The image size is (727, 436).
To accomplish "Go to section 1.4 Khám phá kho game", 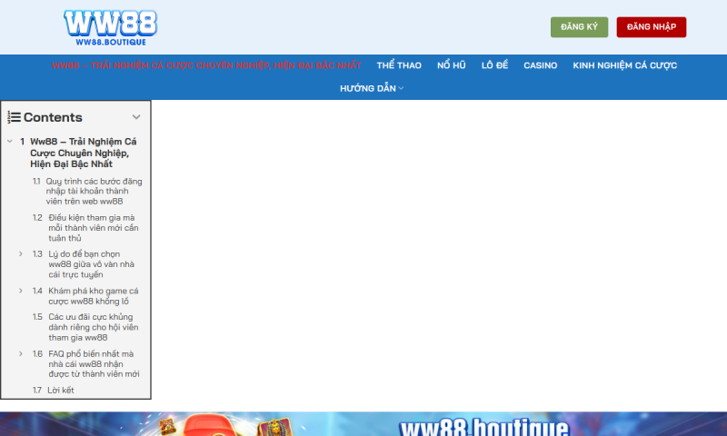I will (94, 296).
